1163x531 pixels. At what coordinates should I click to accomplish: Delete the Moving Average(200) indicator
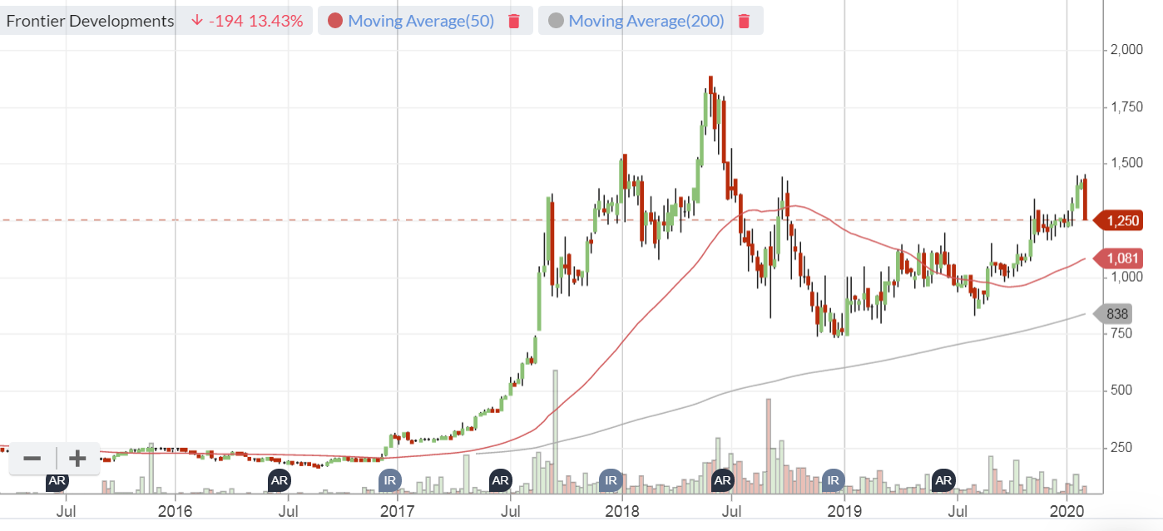pyautogui.click(x=744, y=21)
